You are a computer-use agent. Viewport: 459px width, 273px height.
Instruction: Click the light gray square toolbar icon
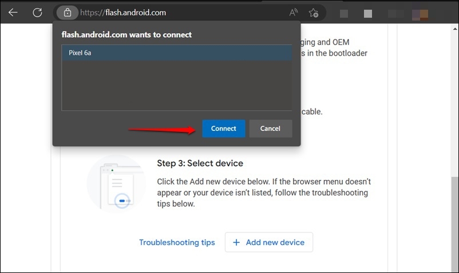tap(368, 14)
